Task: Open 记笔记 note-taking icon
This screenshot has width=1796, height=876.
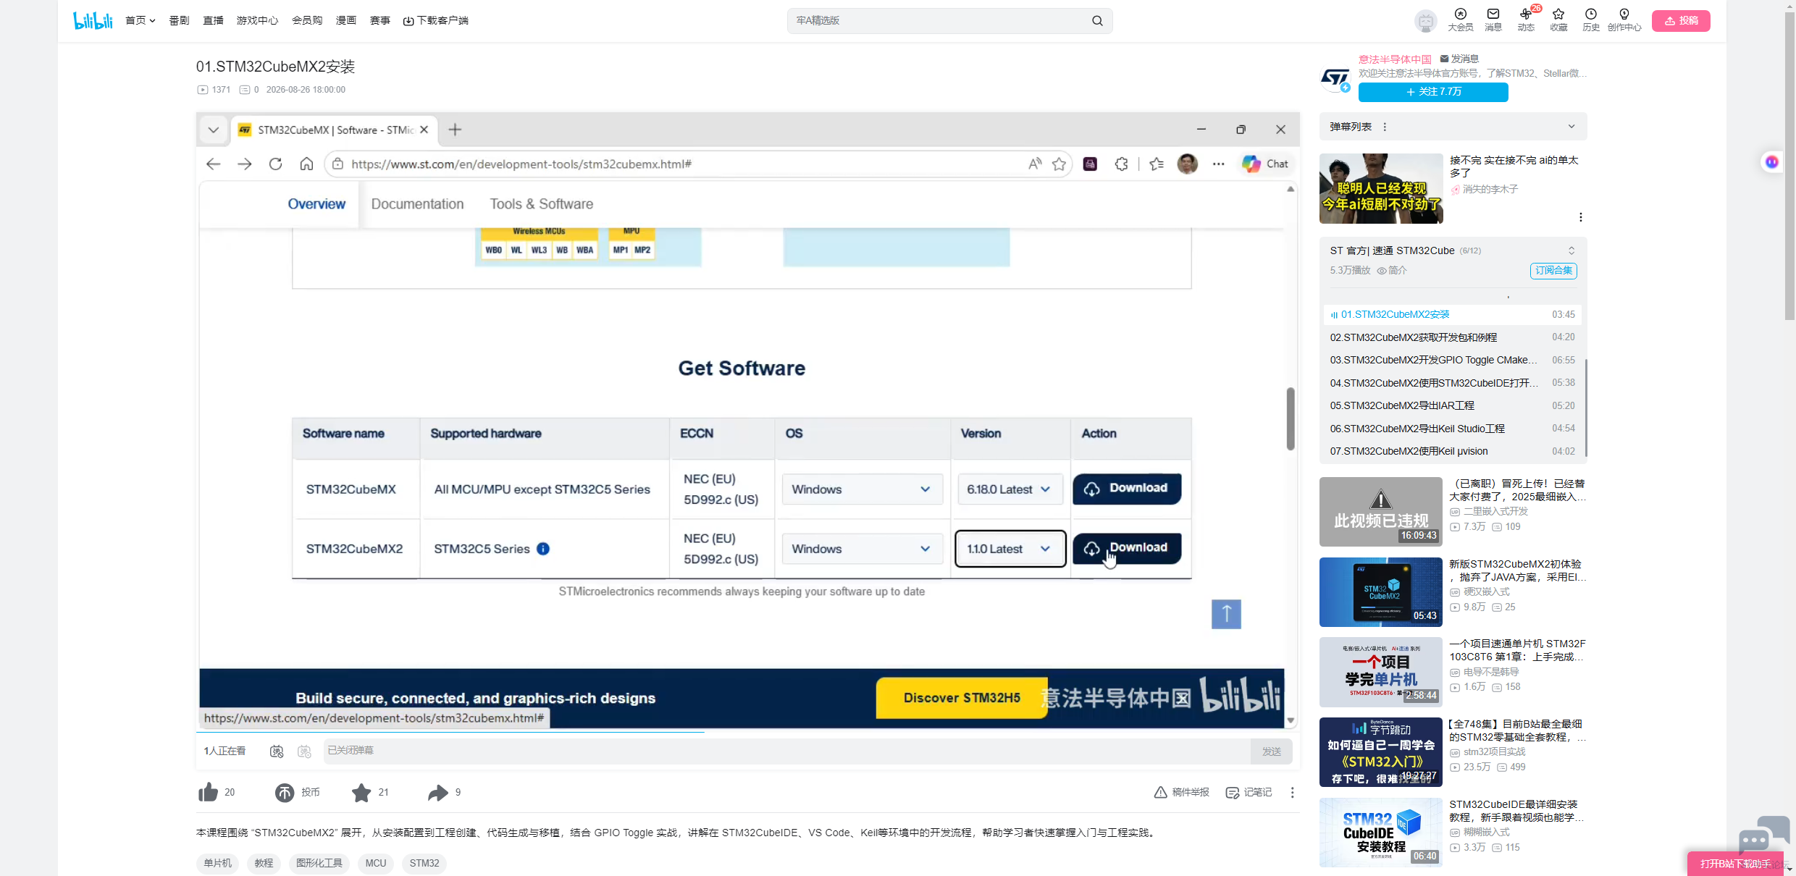Action: (1249, 793)
